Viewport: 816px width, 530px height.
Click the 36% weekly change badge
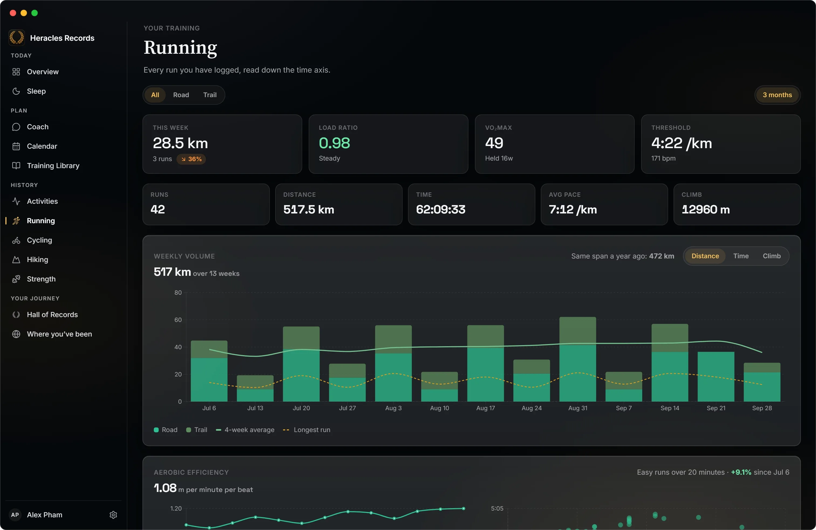pos(191,159)
